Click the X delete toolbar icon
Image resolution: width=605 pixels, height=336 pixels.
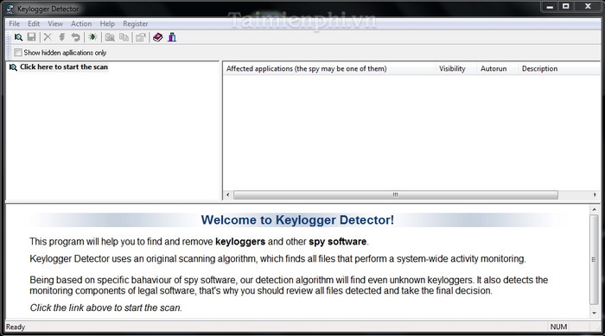(x=48, y=37)
